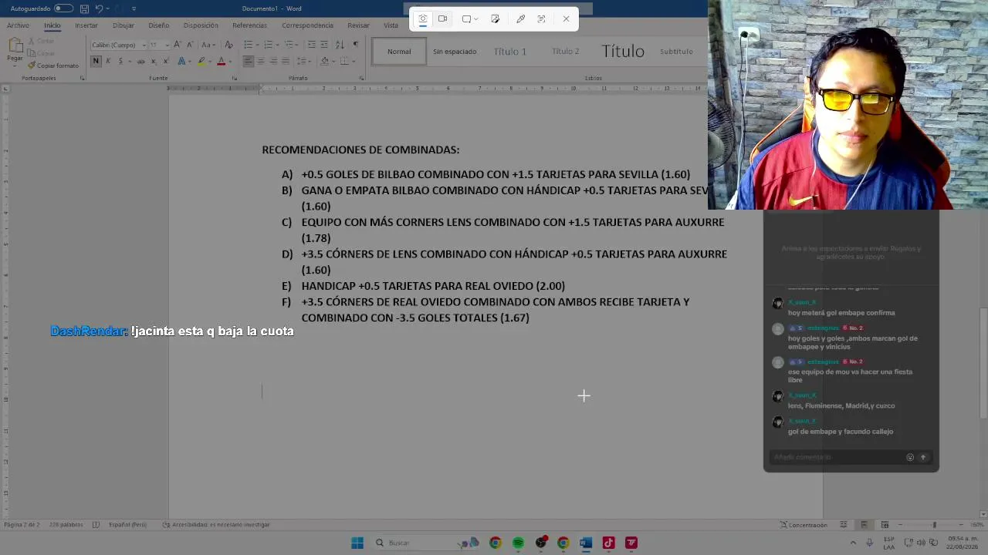988x555 pixels.
Task: Click the numbered list icon
Action: [268, 45]
